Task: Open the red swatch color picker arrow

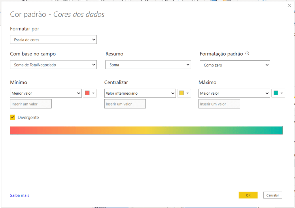Action: coord(93,93)
